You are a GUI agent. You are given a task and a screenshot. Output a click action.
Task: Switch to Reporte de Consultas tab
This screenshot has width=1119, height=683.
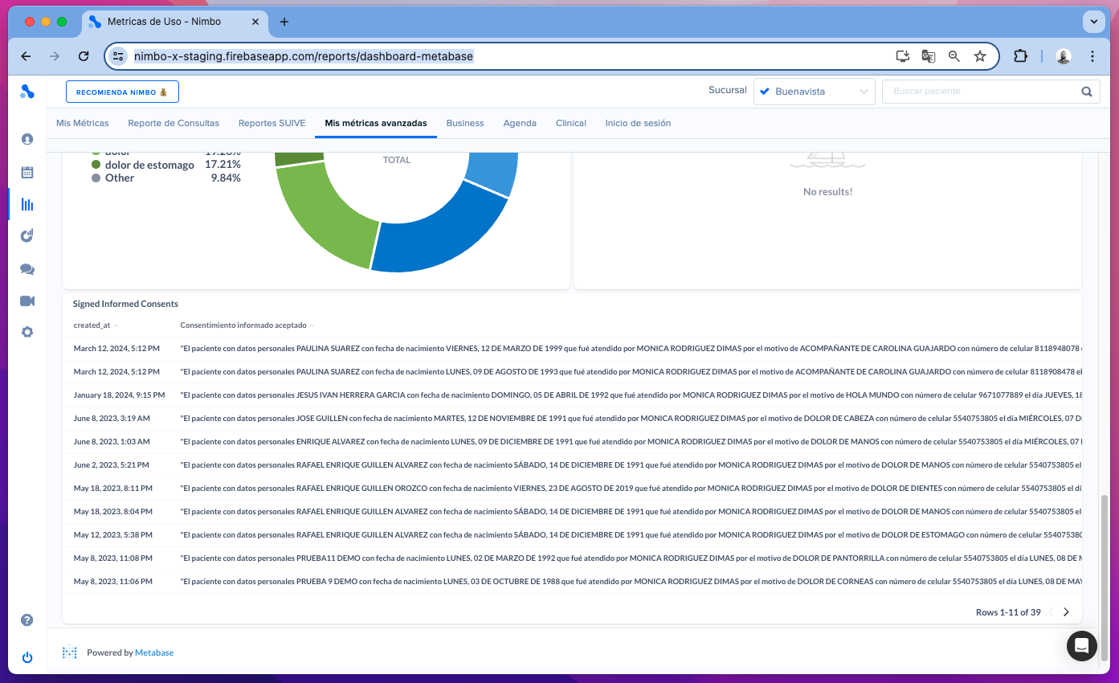click(x=174, y=123)
